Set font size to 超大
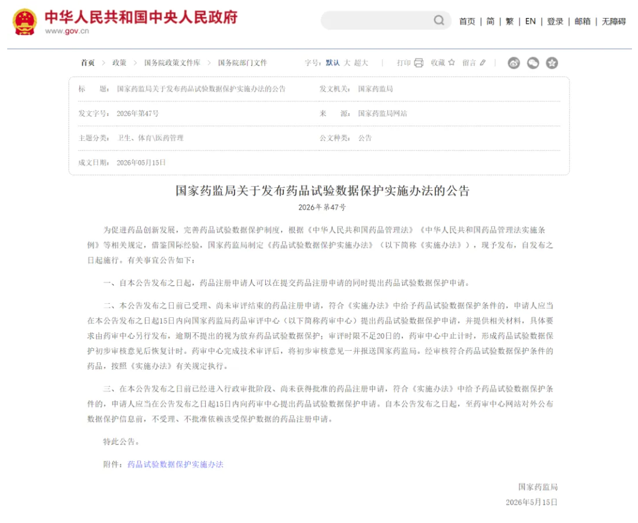 [x=361, y=63]
